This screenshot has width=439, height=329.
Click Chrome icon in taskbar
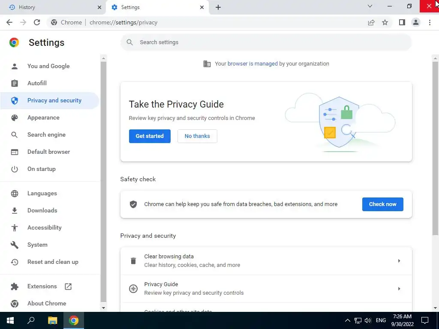(x=74, y=320)
